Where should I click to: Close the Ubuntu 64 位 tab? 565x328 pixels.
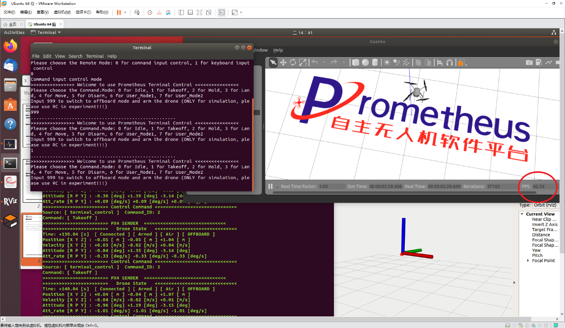60,24
